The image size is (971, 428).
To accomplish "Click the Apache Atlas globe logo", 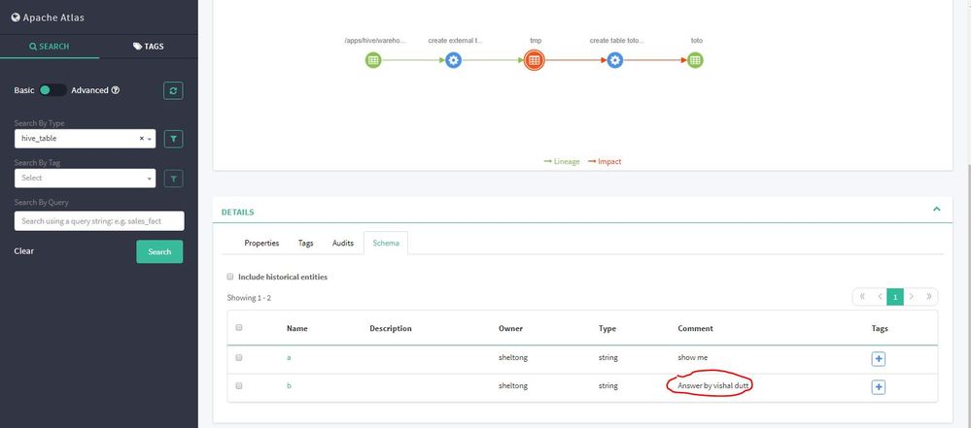I will (16, 17).
